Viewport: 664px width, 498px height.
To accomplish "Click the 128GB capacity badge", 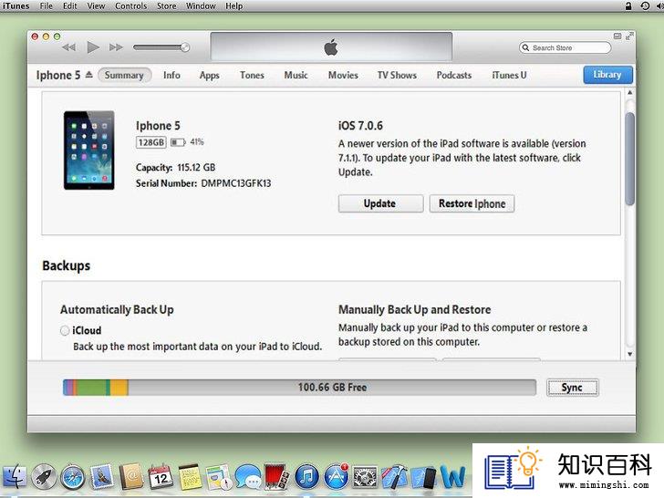I will point(151,142).
